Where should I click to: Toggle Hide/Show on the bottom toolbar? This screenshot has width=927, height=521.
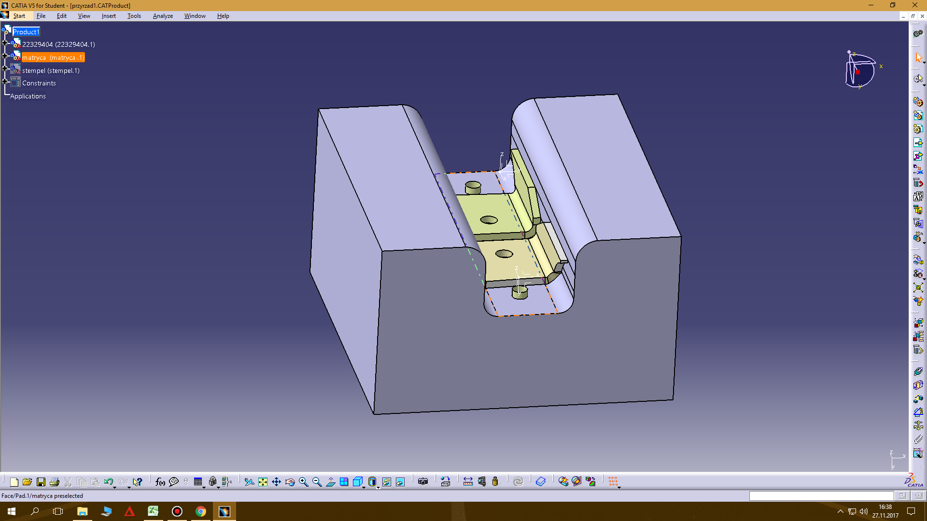387,482
